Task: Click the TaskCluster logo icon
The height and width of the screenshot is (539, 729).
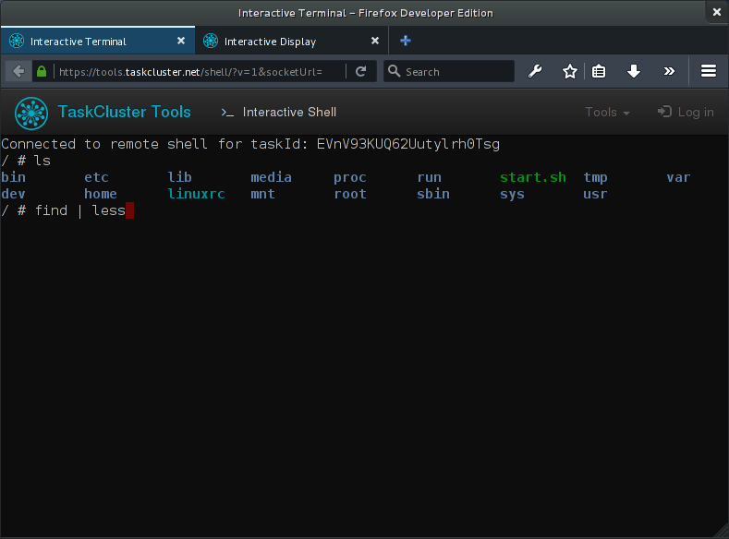Action: pyautogui.click(x=31, y=113)
